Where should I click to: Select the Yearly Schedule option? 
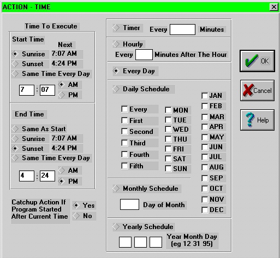pyautogui.click(x=116, y=227)
